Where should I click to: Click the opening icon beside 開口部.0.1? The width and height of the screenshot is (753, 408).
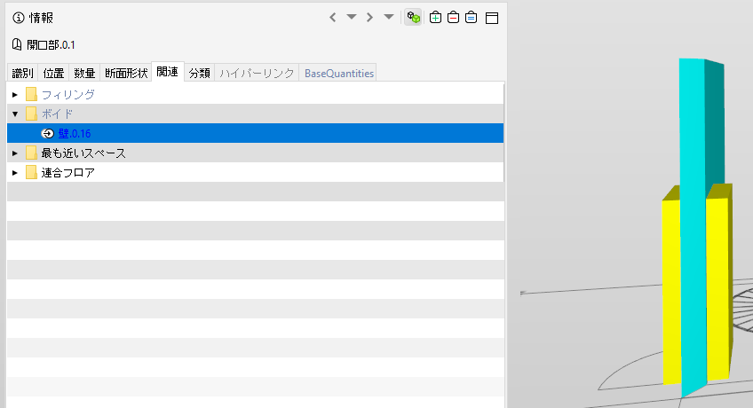(17, 44)
